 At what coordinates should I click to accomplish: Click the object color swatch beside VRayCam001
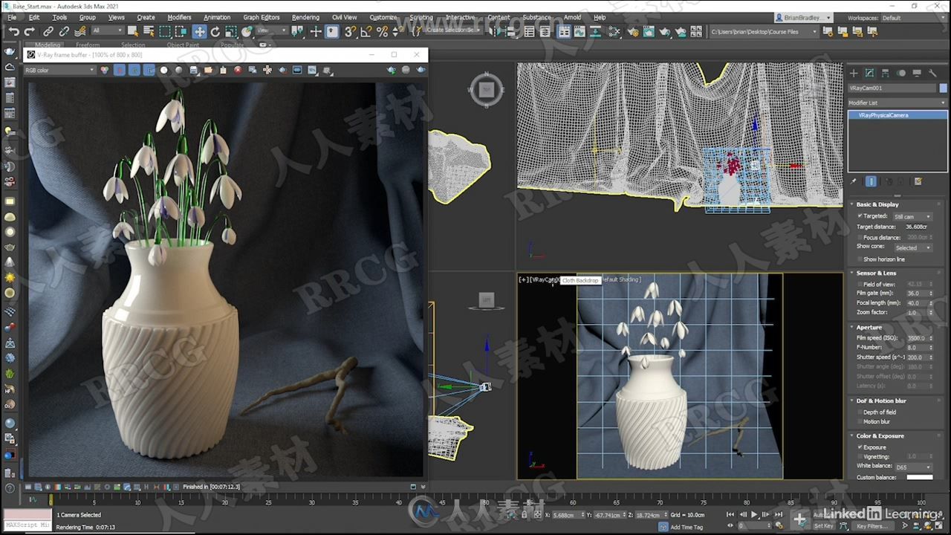[942, 88]
